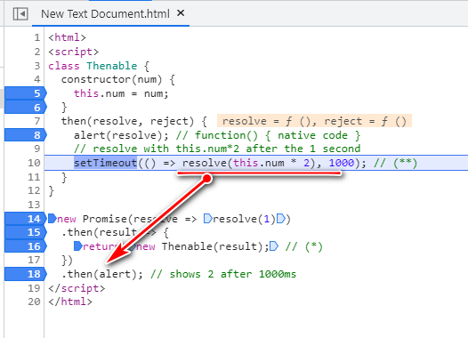Click line number 19 in the gutter
This screenshot has height=338, width=468.
[34, 288]
